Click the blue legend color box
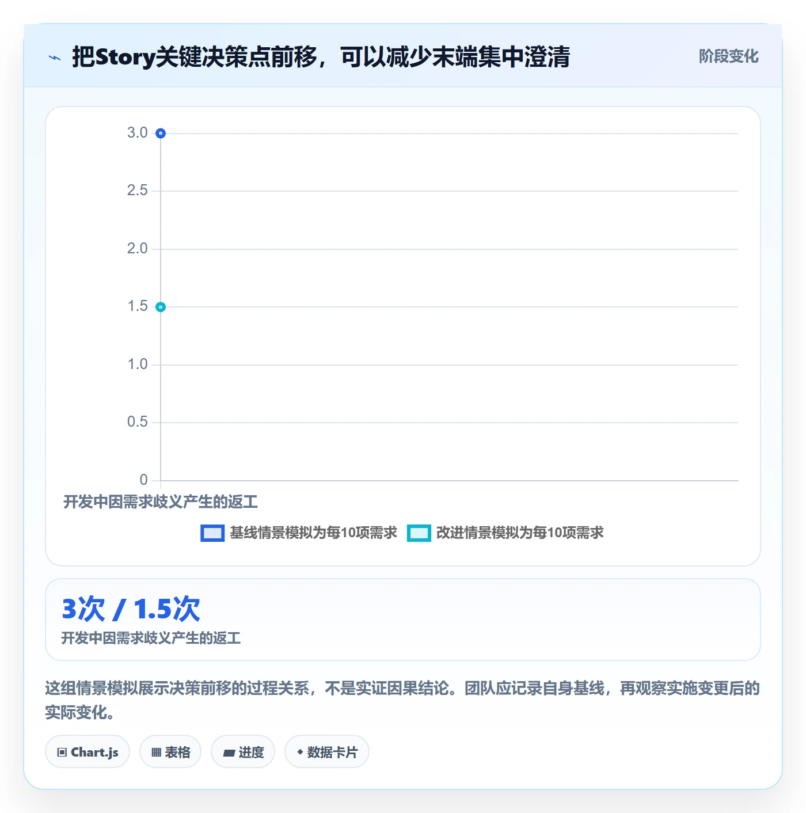The width and height of the screenshot is (806, 813). click(212, 533)
